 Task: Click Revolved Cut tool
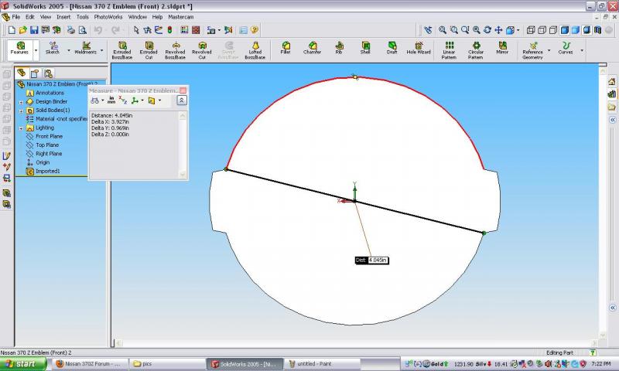point(202,50)
